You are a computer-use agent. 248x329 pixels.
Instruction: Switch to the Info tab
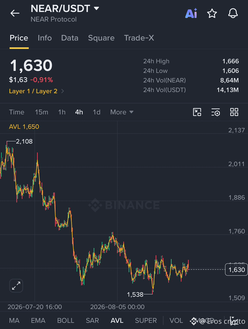pos(45,38)
